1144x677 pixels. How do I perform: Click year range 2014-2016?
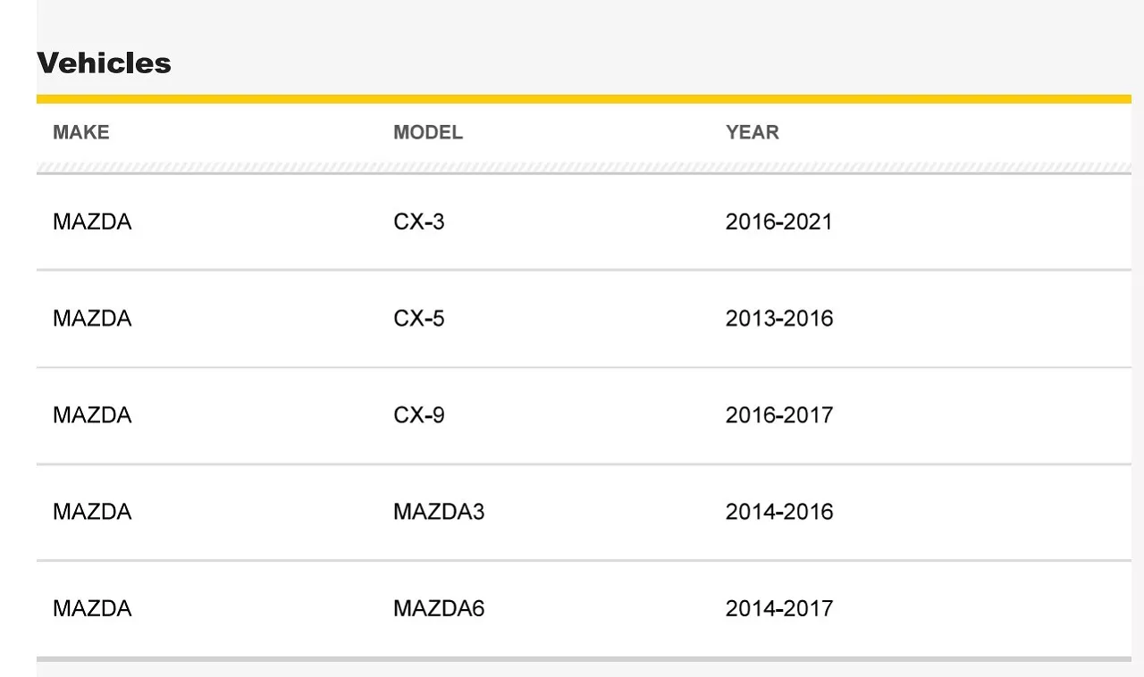779,512
